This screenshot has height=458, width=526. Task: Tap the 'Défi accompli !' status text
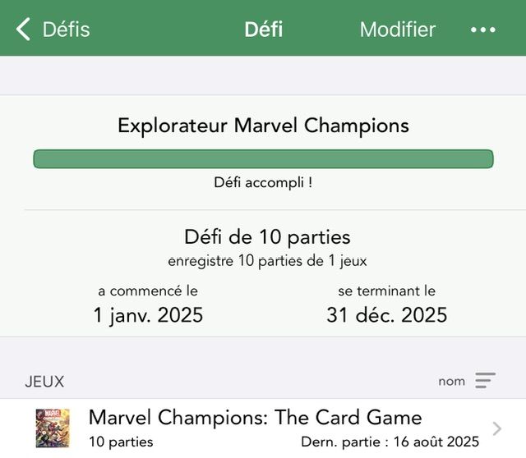(x=263, y=182)
